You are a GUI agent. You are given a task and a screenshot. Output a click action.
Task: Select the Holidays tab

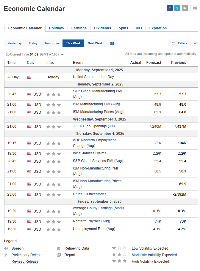[x=56, y=28]
